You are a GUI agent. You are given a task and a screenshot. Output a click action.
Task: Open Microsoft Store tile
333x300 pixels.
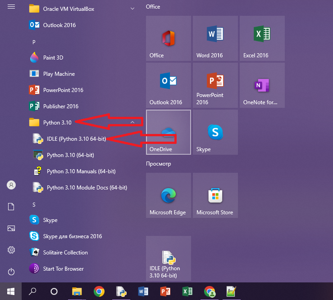coord(215,195)
